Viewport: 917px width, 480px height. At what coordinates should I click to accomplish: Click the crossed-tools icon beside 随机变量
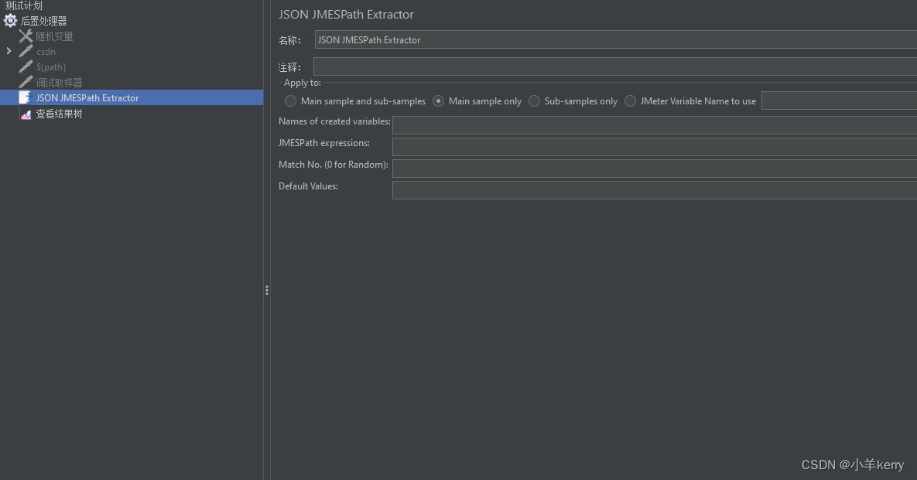tap(26, 36)
